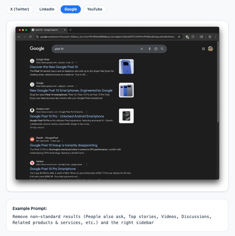Click the page vertical scrollbar

click(218, 82)
